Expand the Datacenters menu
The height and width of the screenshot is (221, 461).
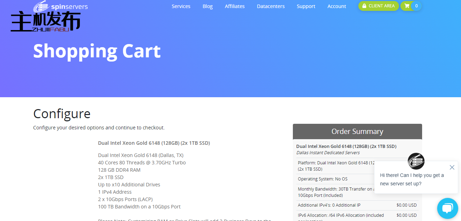coord(270,6)
